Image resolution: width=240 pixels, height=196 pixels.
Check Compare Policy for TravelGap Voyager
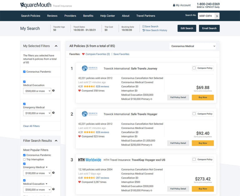pos(194,159)
